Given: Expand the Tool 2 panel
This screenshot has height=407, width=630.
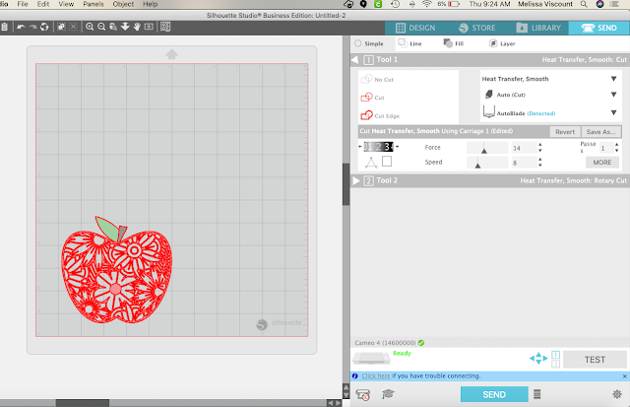Looking at the screenshot, I should point(356,180).
